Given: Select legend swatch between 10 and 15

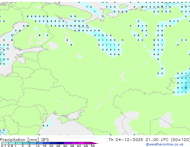Looking at the screenshot, I should [40, 143].
